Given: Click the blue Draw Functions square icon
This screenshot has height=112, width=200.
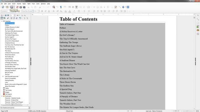Looking at the screenshot, I should (128, 7).
